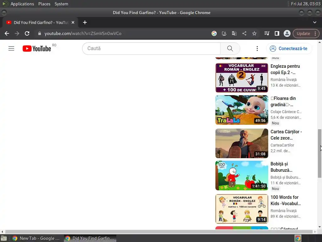Click the browser back arrow
The height and width of the screenshot is (242, 322).
tap(7, 33)
